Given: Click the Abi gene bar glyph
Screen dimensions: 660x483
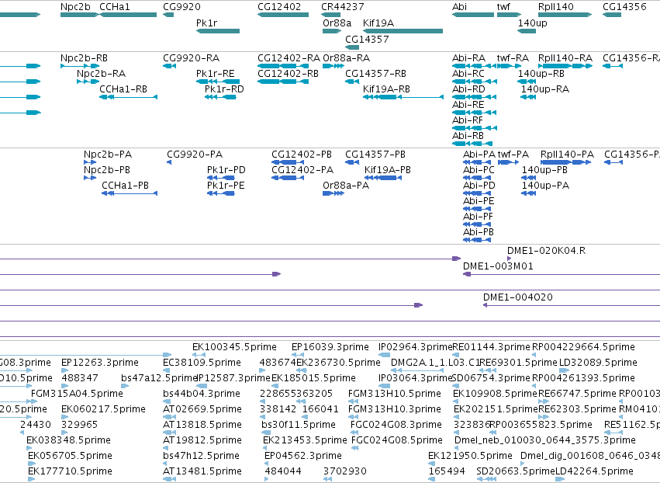Looking at the screenshot, I should [473, 15].
